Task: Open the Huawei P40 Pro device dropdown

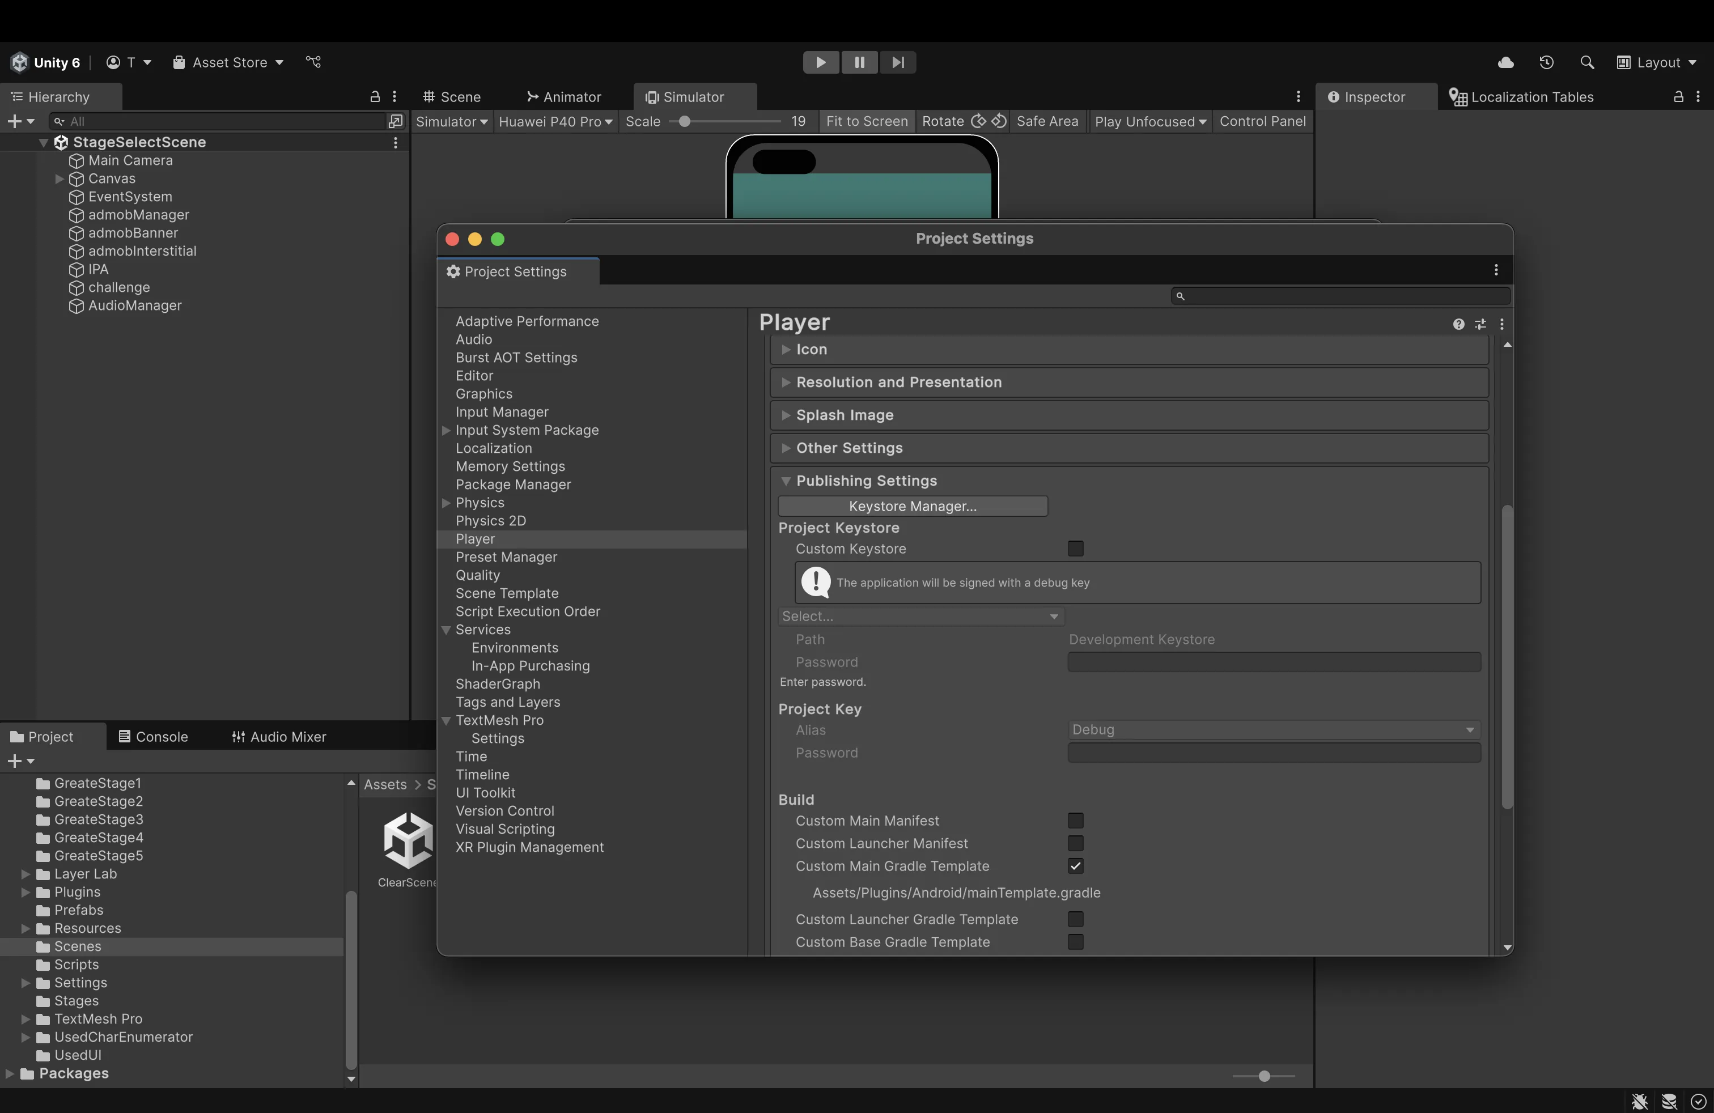Action: point(555,122)
